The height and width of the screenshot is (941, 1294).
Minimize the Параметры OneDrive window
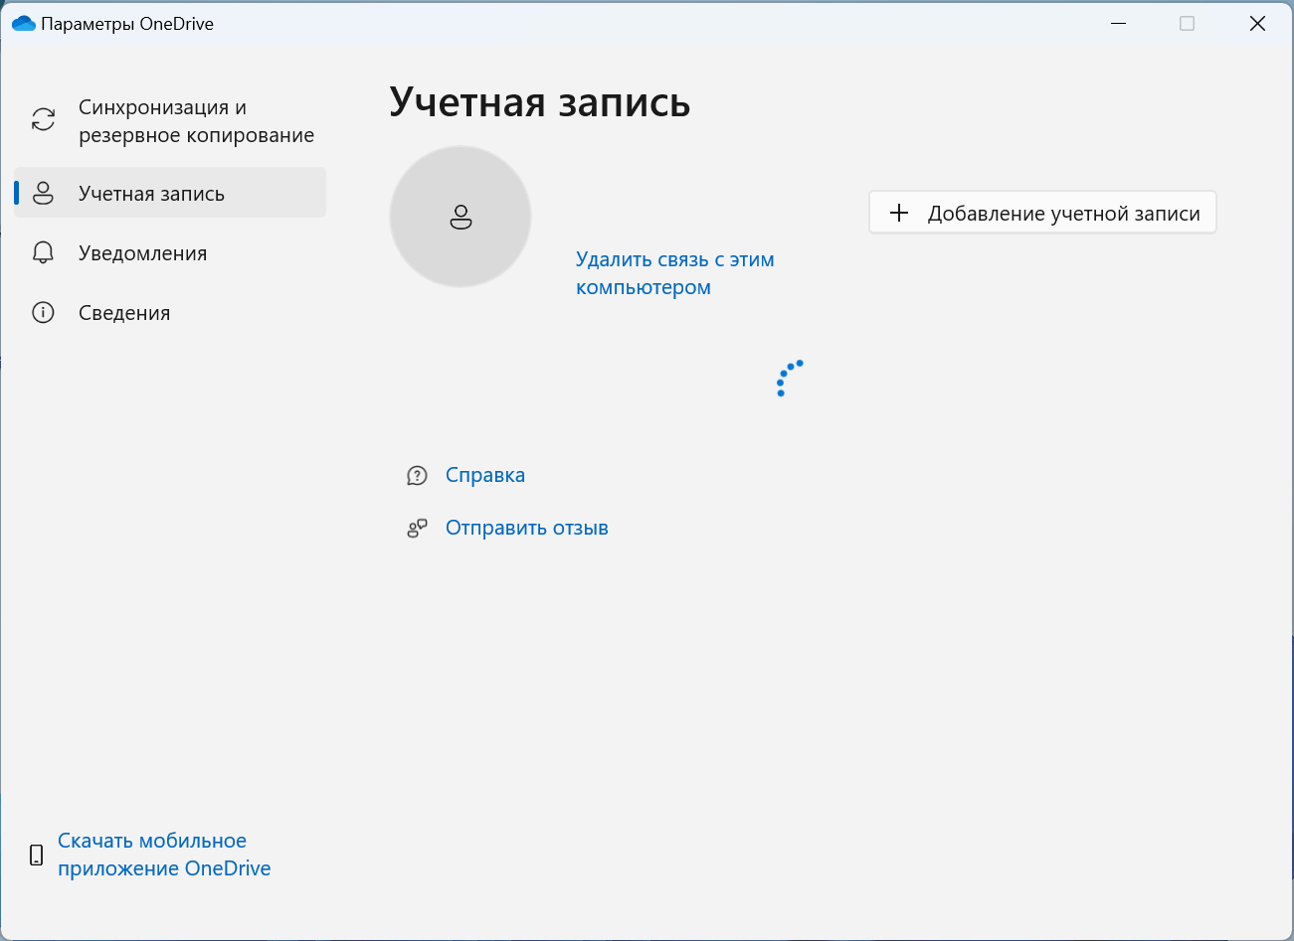(x=1119, y=24)
